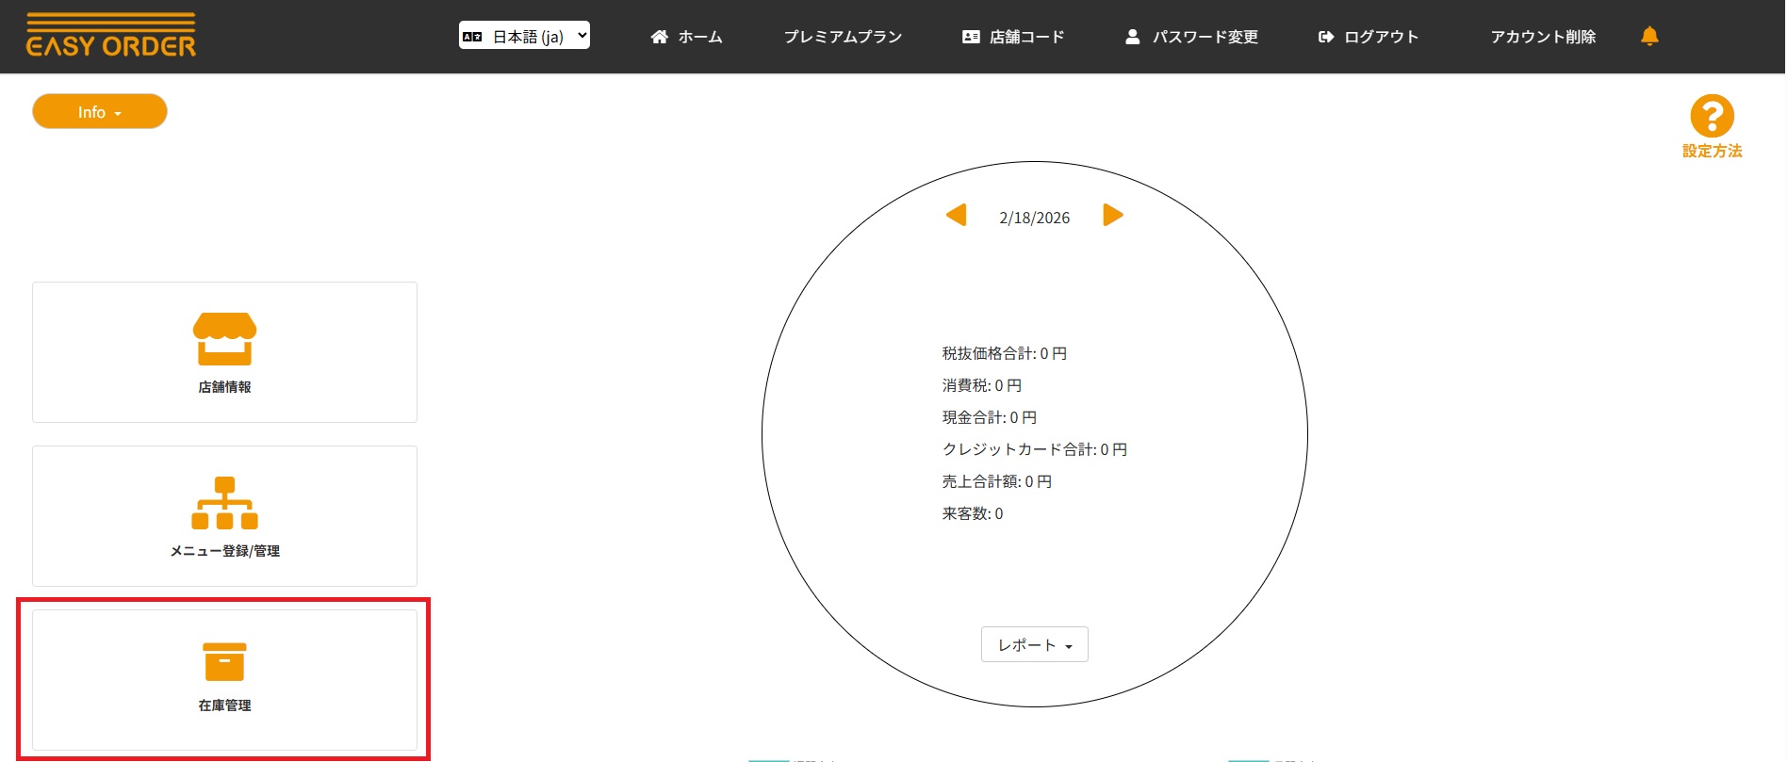Expand the orange Info dropdown

click(100, 112)
